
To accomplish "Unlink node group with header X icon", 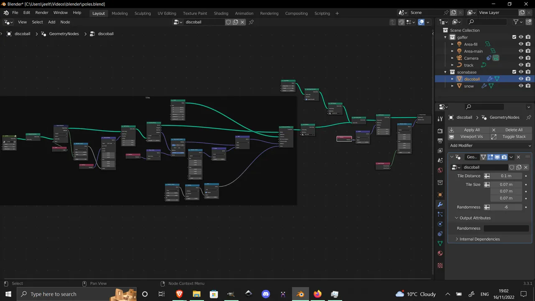I will (x=242, y=22).
